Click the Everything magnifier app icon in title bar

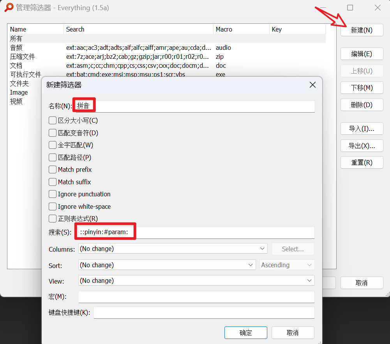tap(9, 7)
